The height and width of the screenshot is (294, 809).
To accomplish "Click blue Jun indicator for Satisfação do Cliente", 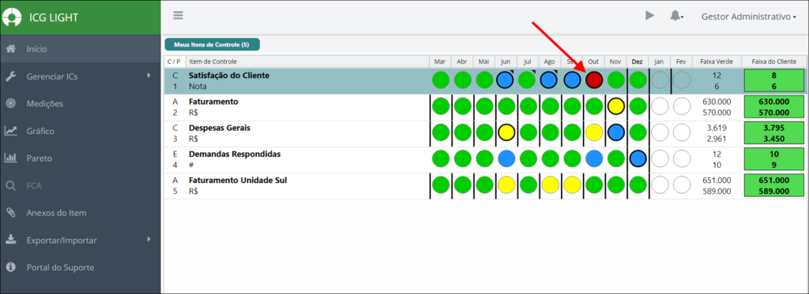I will 505,80.
